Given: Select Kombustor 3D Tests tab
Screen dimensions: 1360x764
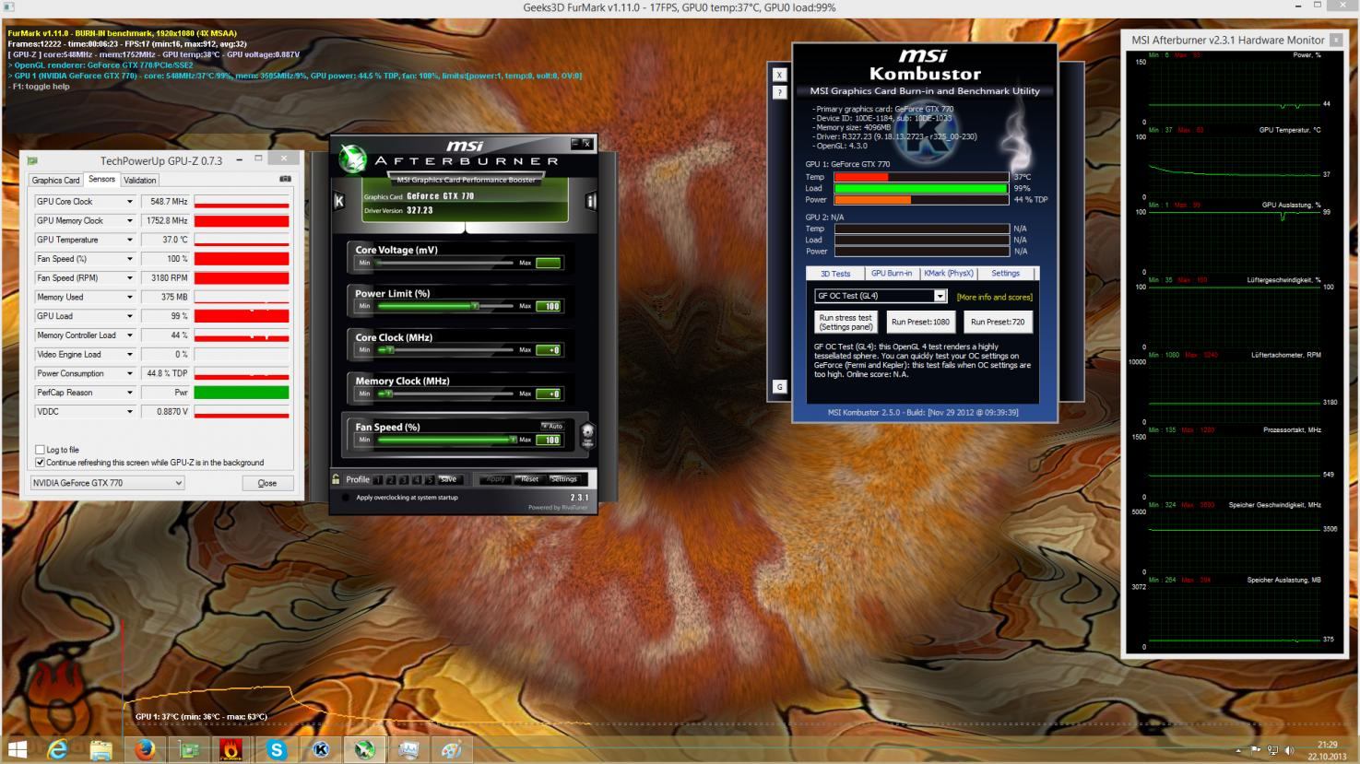Looking at the screenshot, I should 835,274.
